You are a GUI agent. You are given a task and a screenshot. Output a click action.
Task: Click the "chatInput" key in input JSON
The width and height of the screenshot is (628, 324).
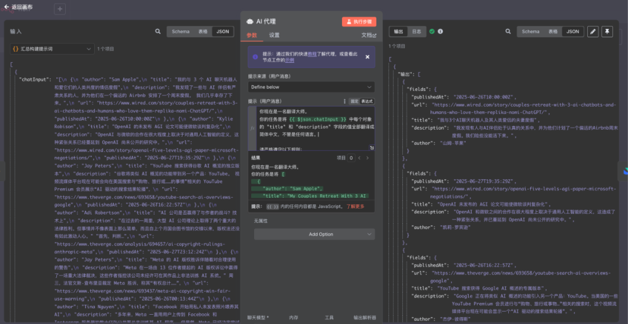35,79
